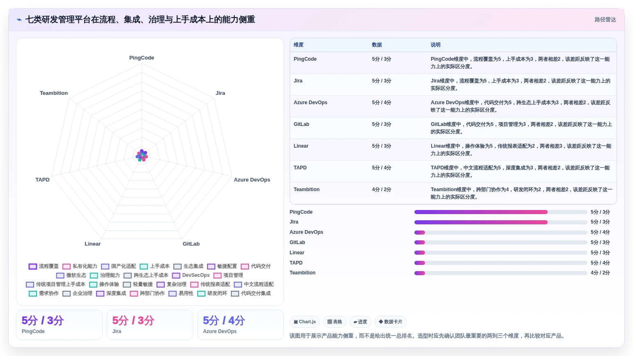Hide the 需求协作 legend series

point(44,293)
